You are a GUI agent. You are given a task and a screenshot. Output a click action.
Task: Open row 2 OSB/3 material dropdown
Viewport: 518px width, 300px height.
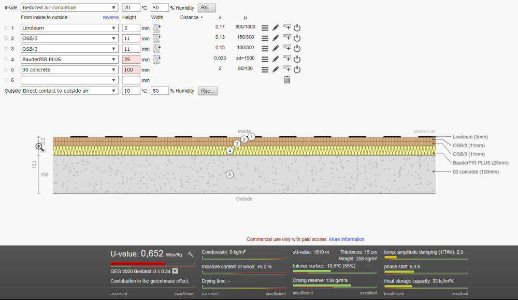tap(69, 38)
